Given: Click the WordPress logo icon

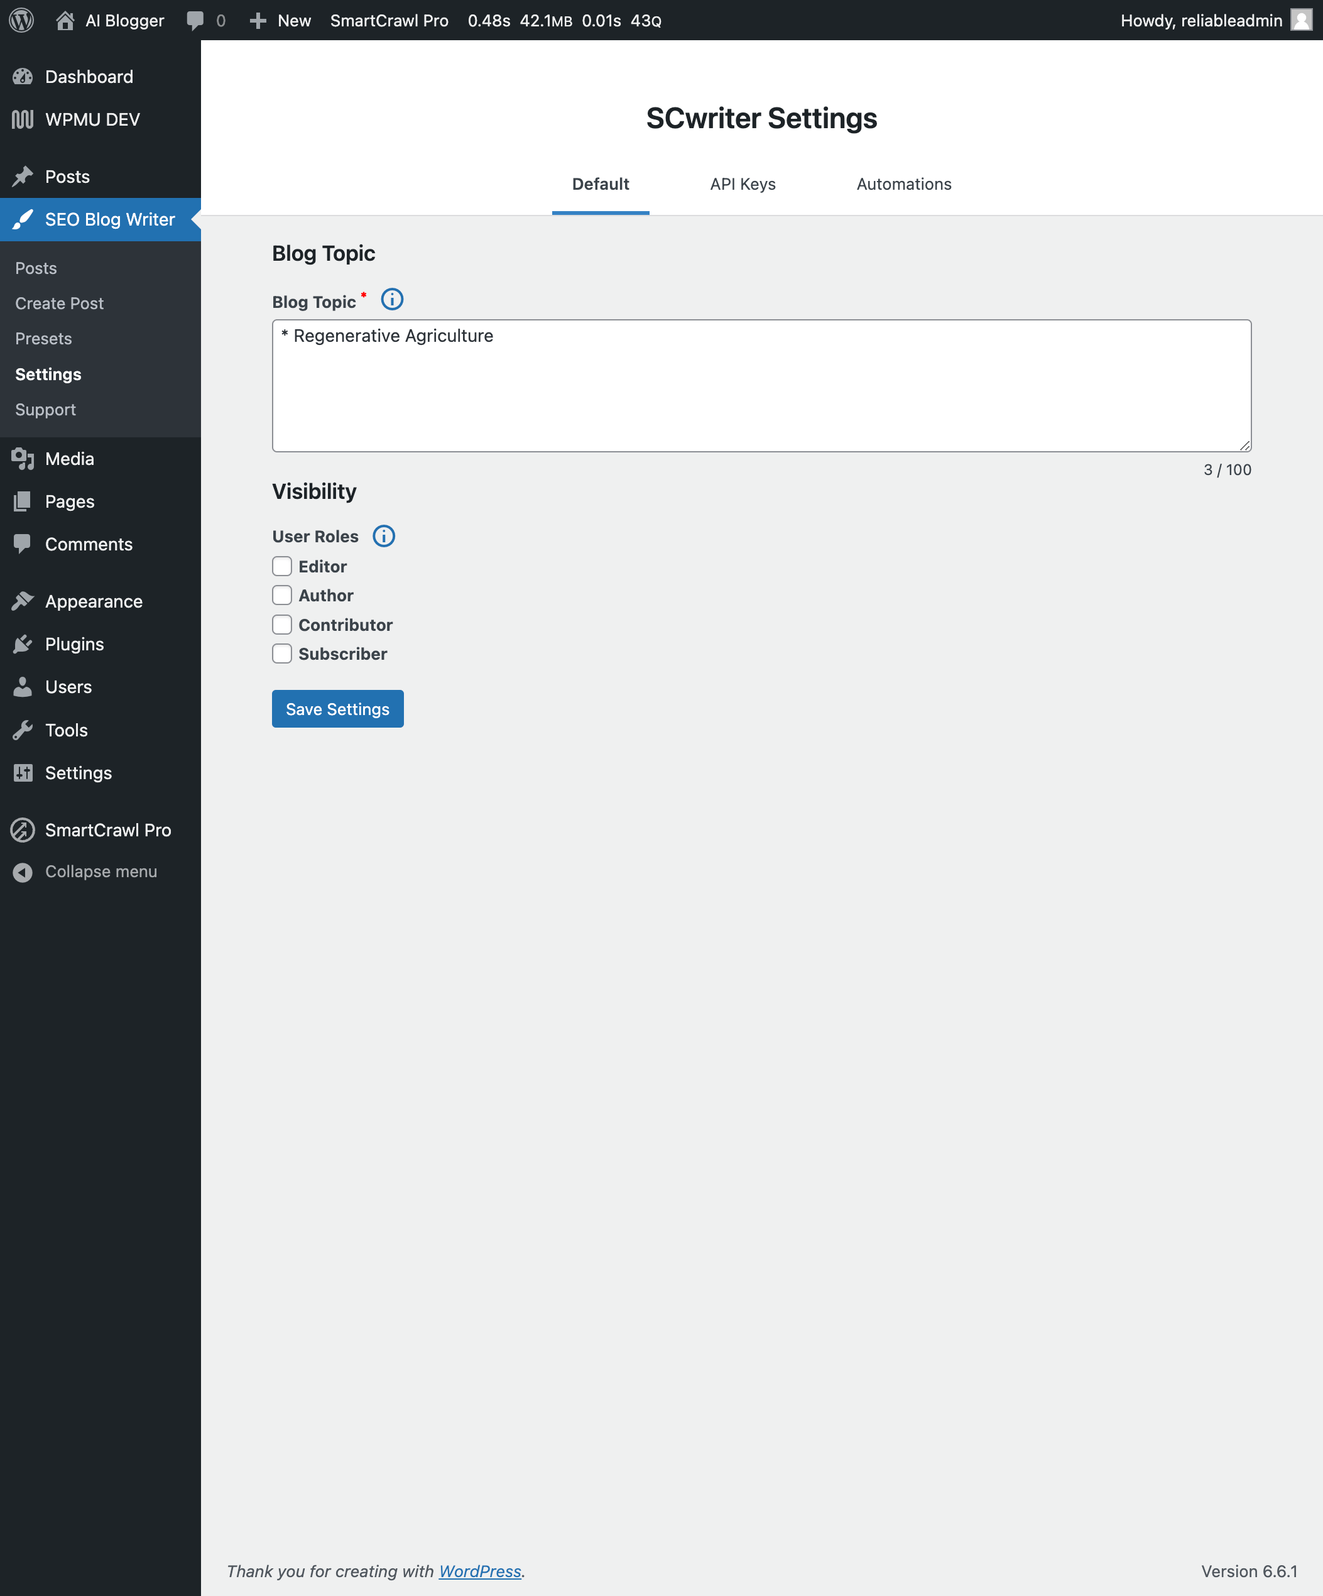Looking at the screenshot, I should [x=21, y=21].
